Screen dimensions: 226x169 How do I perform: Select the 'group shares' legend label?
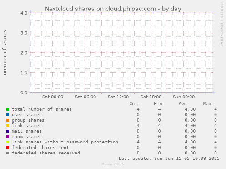[x=28, y=120]
